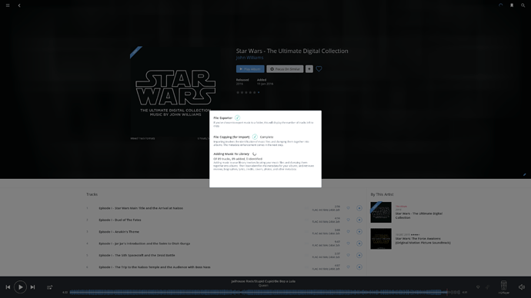531x298 pixels.
Task: Click the File Exporter checkmark in dialog
Action: (x=237, y=118)
